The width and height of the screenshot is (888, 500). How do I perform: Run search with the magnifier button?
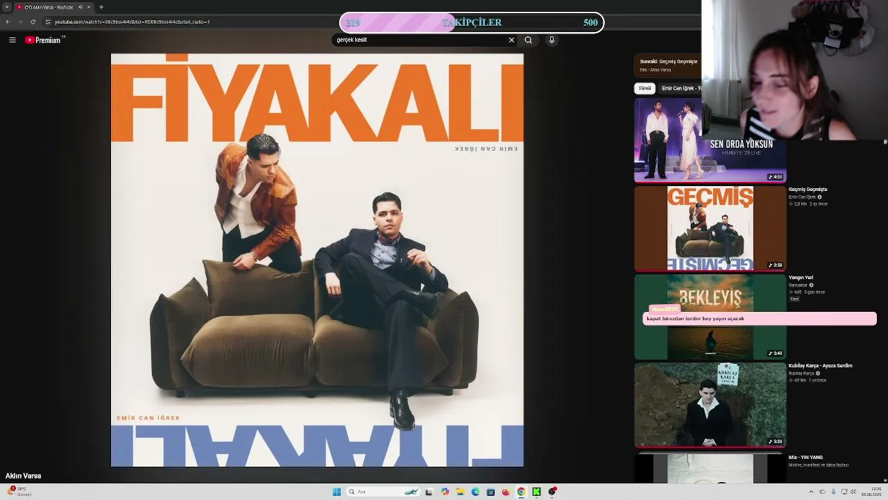tap(528, 40)
